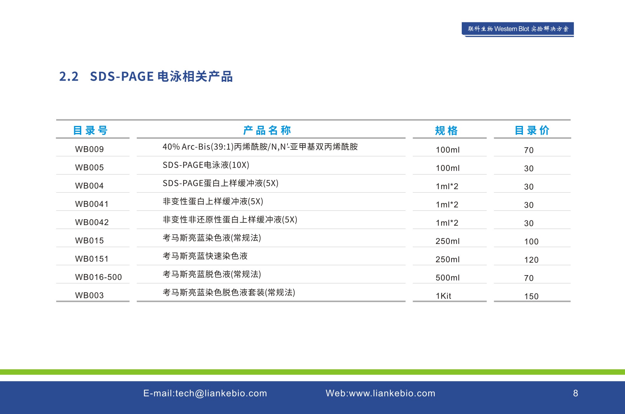
Task: Click the WB0041 catalog entry
Action: [x=92, y=204]
